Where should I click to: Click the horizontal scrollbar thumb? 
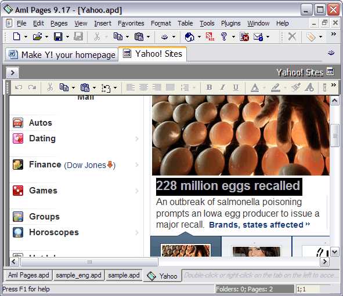(89, 261)
